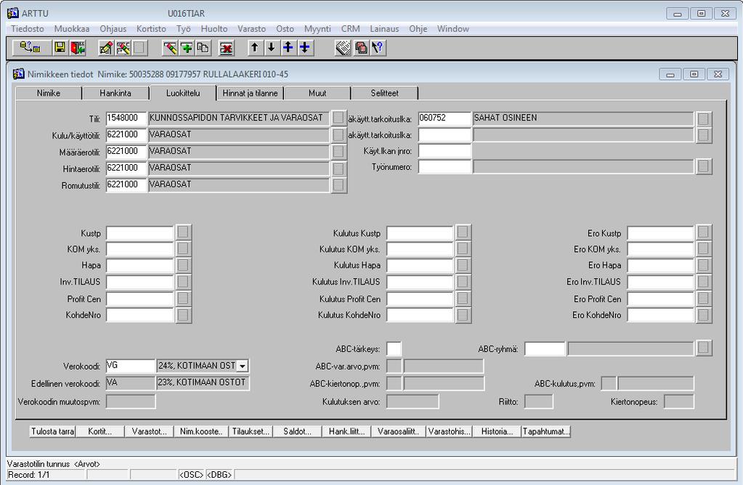Switch to the Hankinta tab

(115, 94)
